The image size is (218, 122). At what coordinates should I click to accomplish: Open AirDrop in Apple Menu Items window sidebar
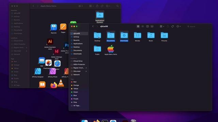[x=19, y=17]
